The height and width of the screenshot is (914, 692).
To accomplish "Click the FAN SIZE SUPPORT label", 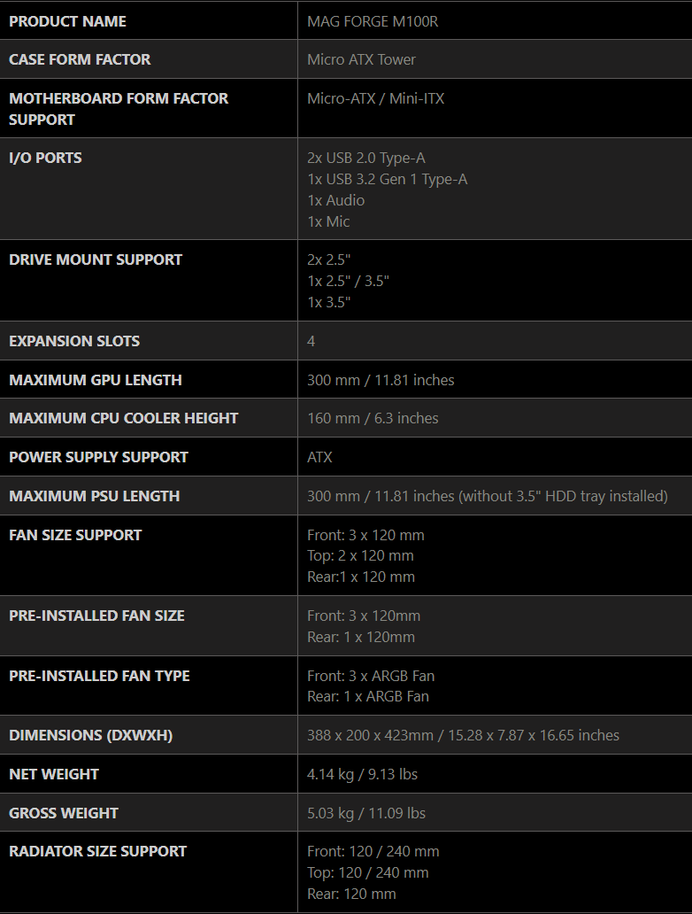I will [x=75, y=535].
